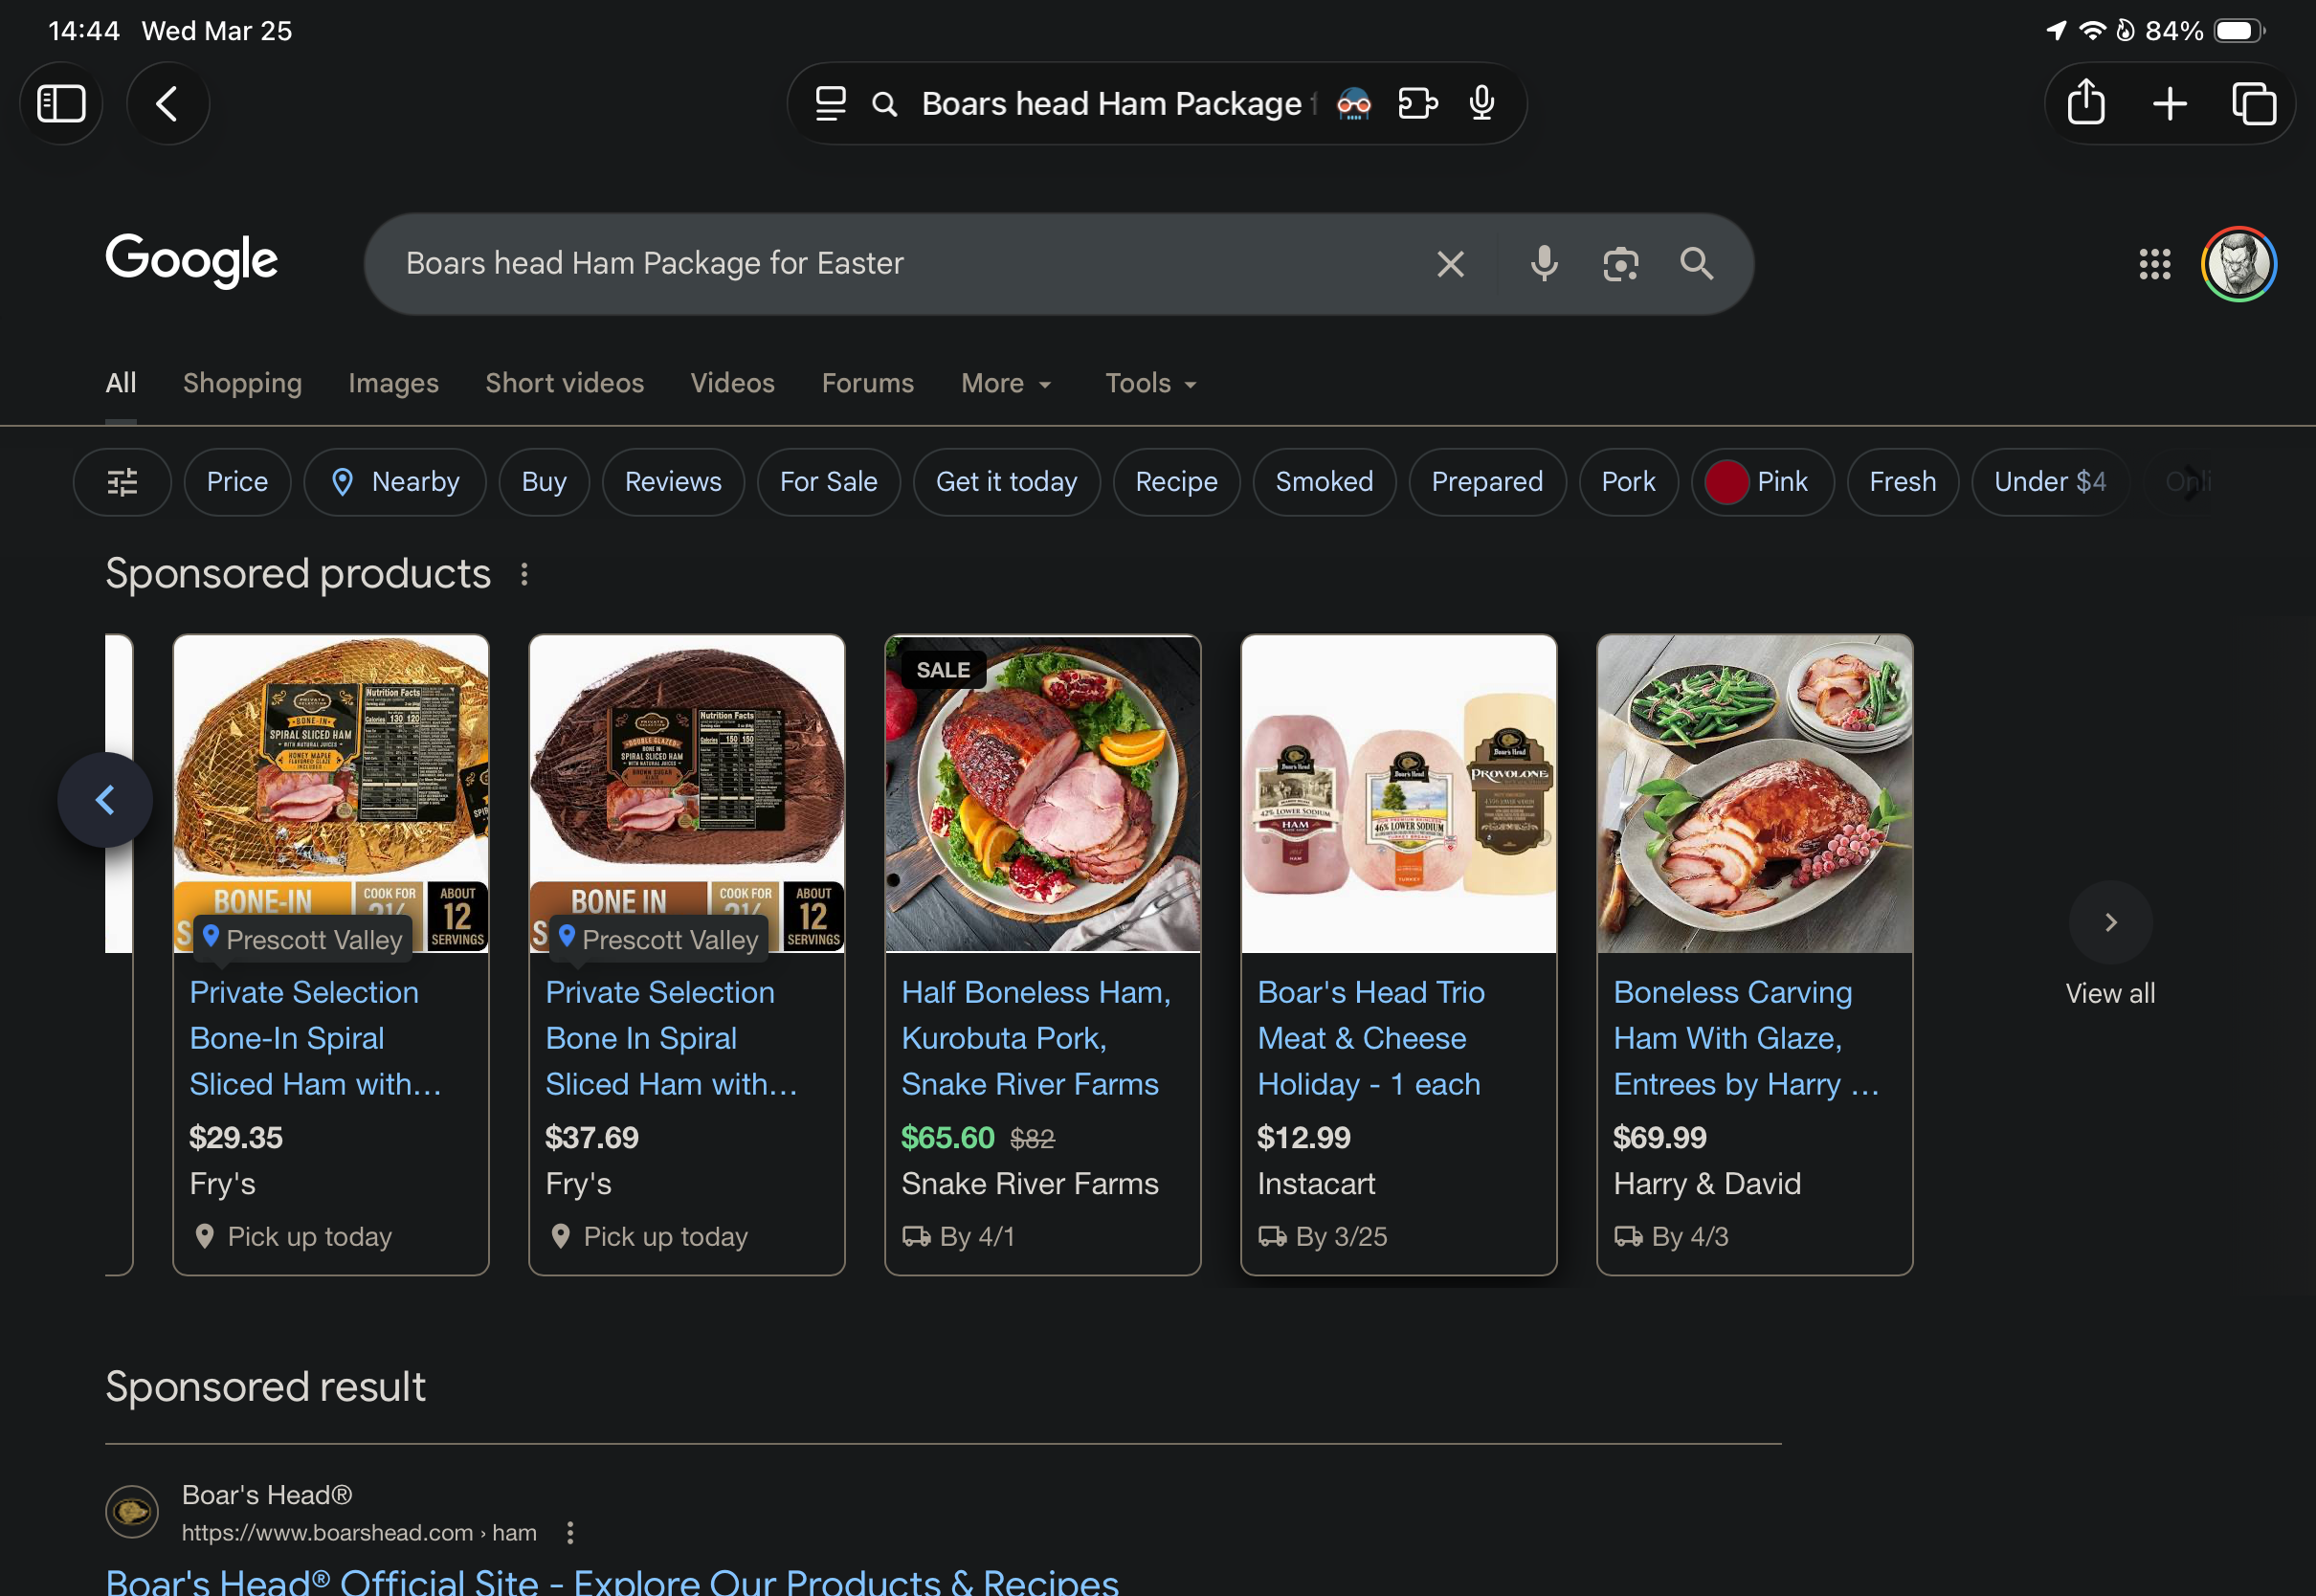Open the Google apps grid
This screenshot has width=2316, height=1596.
(x=2154, y=264)
